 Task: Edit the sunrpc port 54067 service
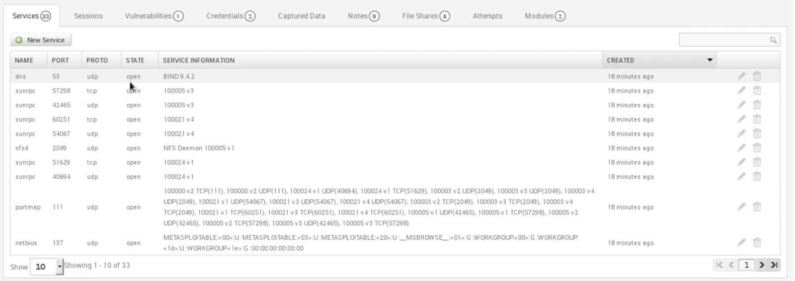click(741, 134)
